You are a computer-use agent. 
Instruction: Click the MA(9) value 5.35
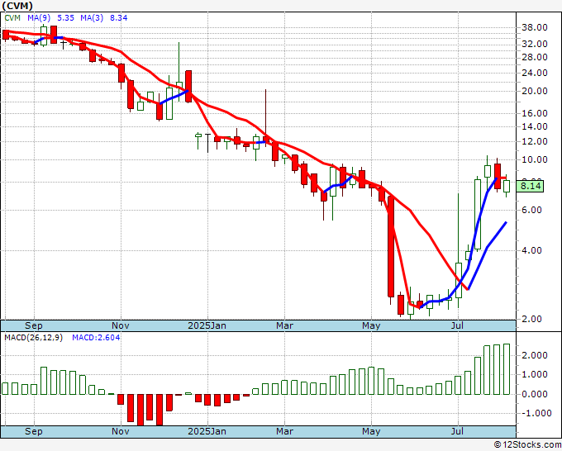65,18
